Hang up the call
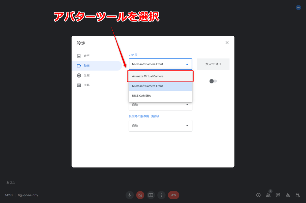306x203 pixels. tap(174, 195)
